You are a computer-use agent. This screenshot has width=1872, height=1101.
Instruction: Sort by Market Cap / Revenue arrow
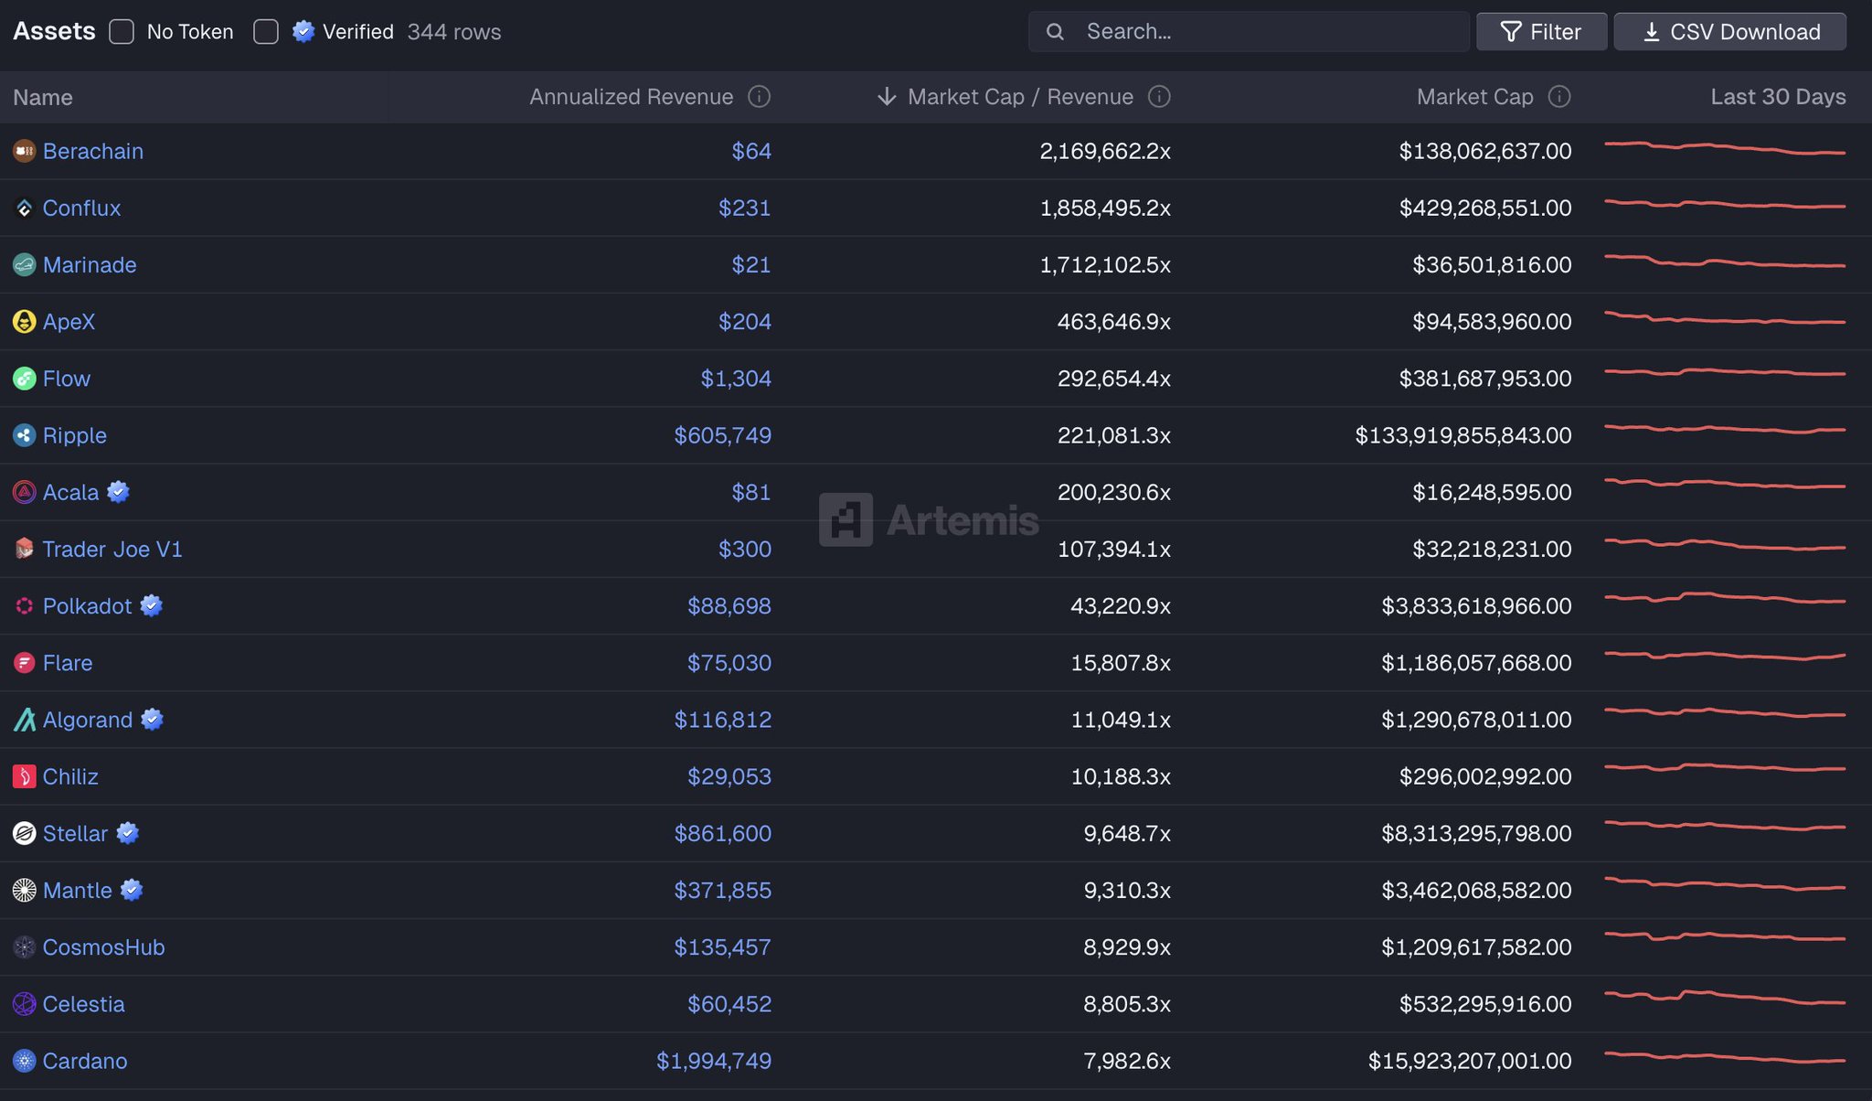886,97
